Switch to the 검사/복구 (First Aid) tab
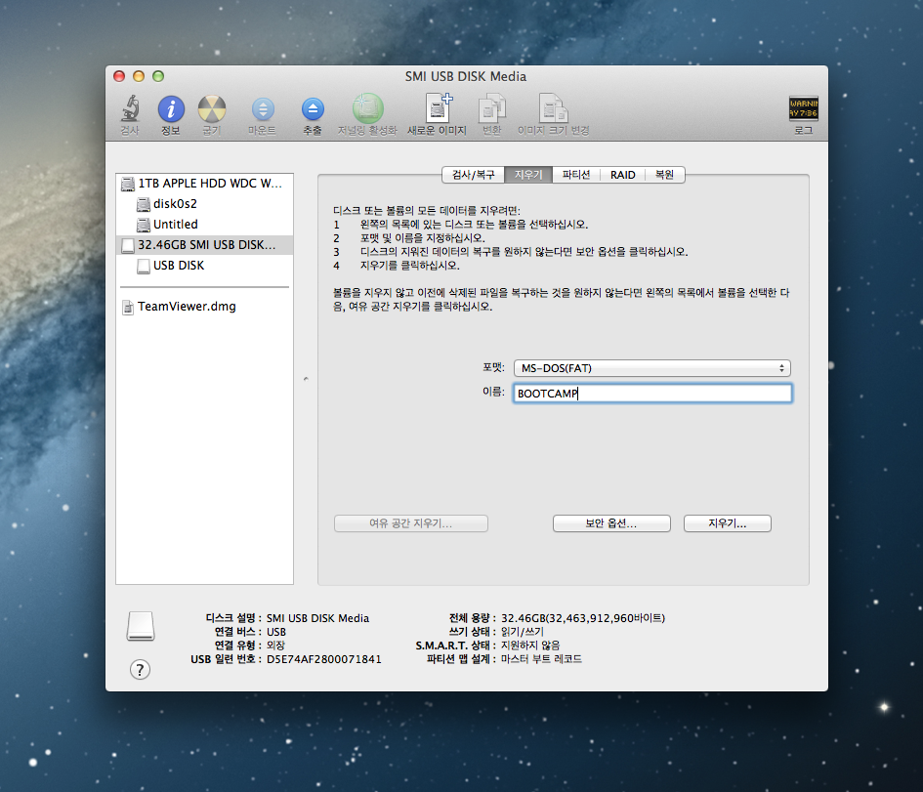The width and height of the screenshot is (923, 792). (x=474, y=175)
